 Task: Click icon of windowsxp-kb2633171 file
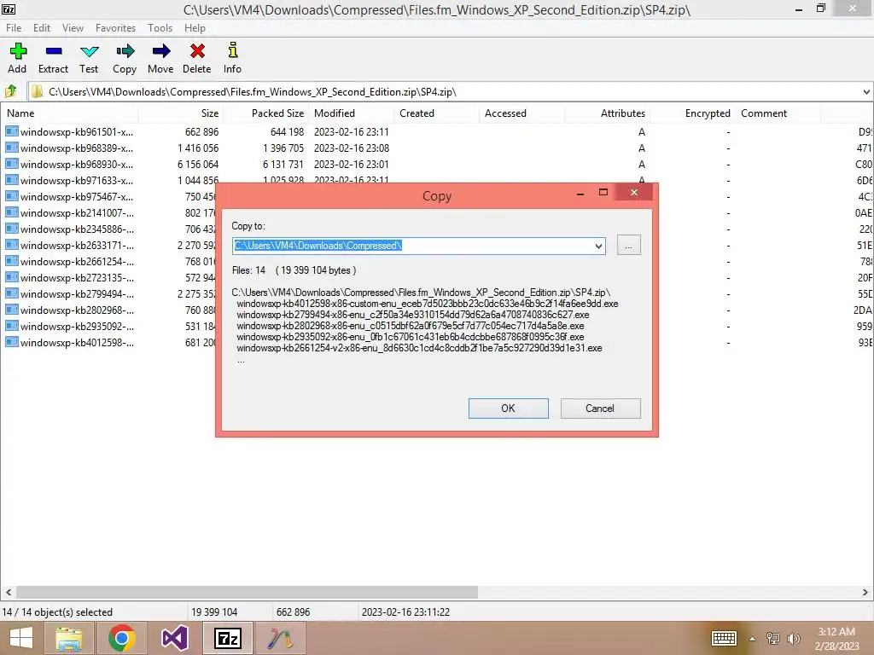pos(12,245)
